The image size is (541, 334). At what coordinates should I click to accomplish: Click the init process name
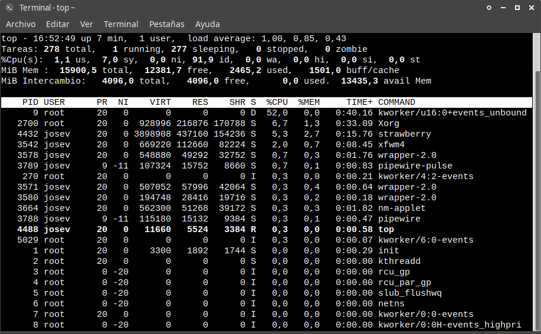click(389, 251)
